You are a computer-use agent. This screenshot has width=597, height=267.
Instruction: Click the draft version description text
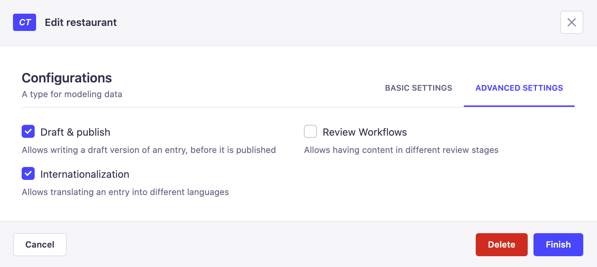[149, 150]
